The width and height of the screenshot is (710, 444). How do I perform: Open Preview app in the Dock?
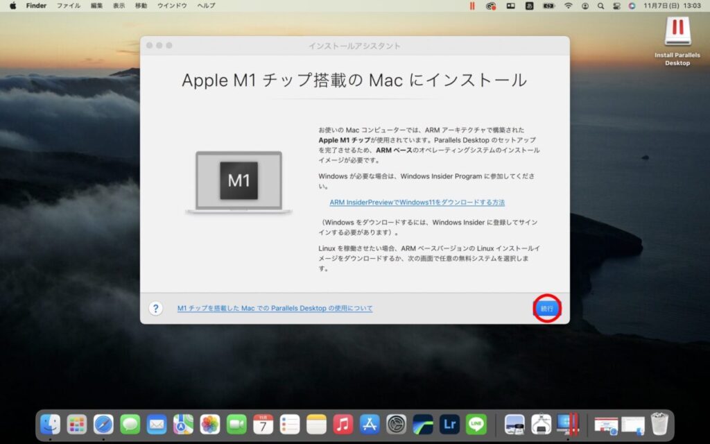(x=514, y=425)
